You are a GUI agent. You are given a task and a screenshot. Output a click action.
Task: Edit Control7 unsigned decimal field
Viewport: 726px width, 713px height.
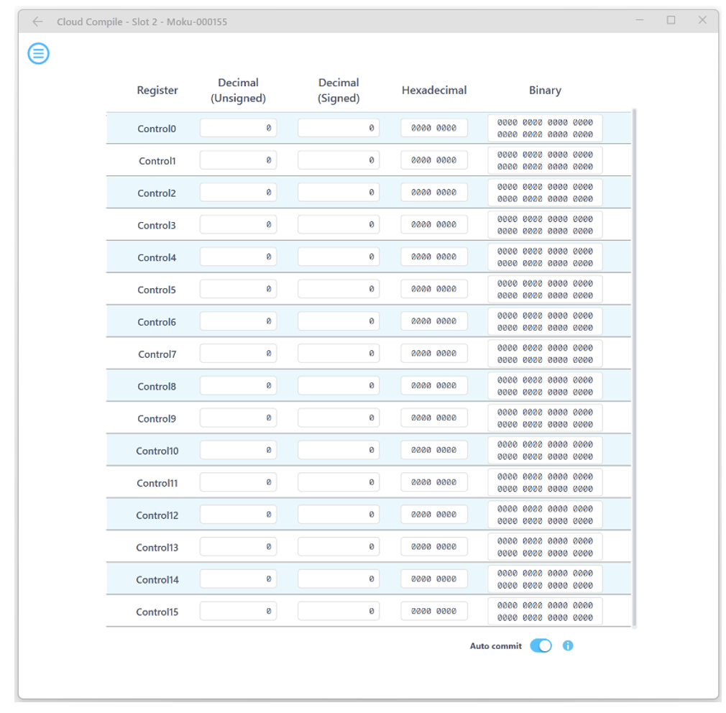[239, 353]
